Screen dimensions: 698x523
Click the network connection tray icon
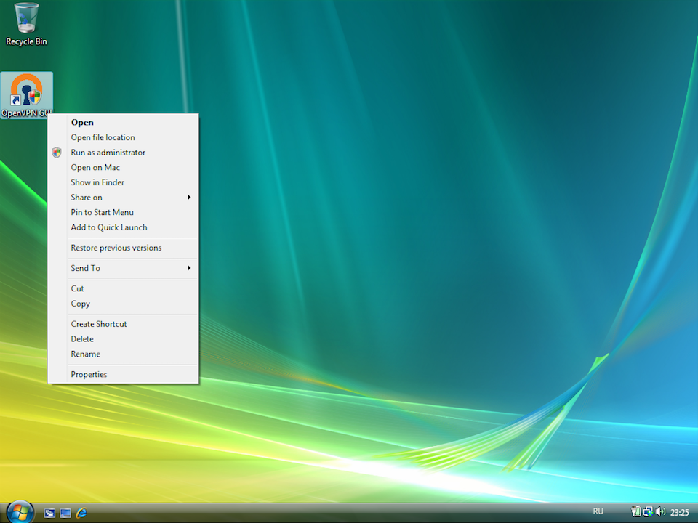pyautogui.click(x=648, y=512)
